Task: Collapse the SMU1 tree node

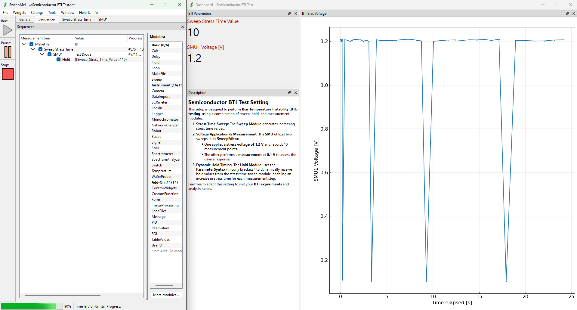Action: click(x=42, y=54)
